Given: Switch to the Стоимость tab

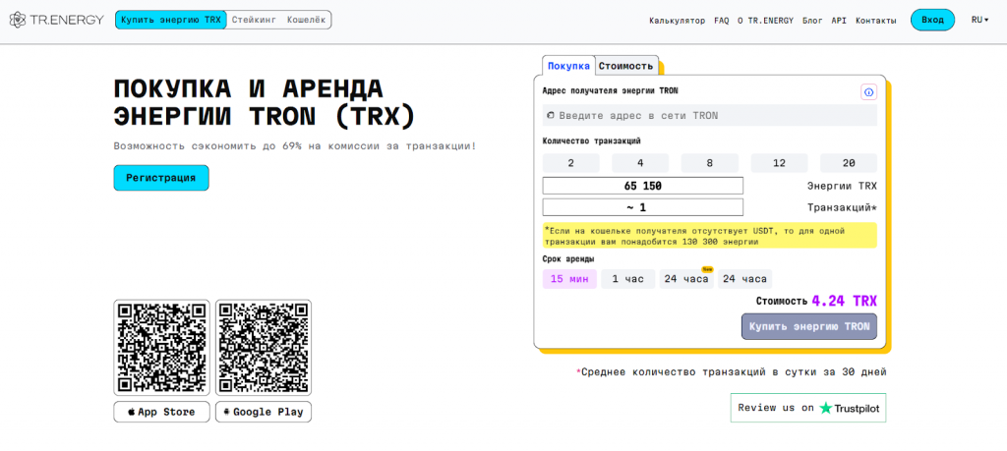Looking at the screenshot, I should (x=626, y=66).
